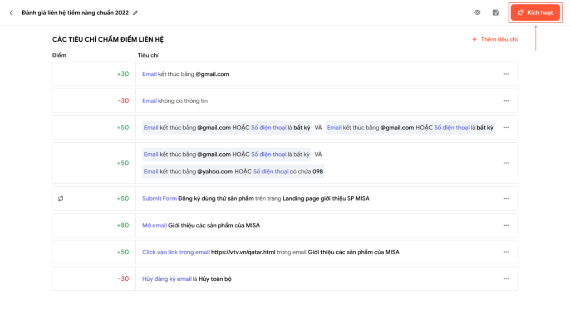The width and height of the screenshot is (570, 321).
Task: Open options on single-line +50 gmail.com row
Action: [x=506, y=128]
